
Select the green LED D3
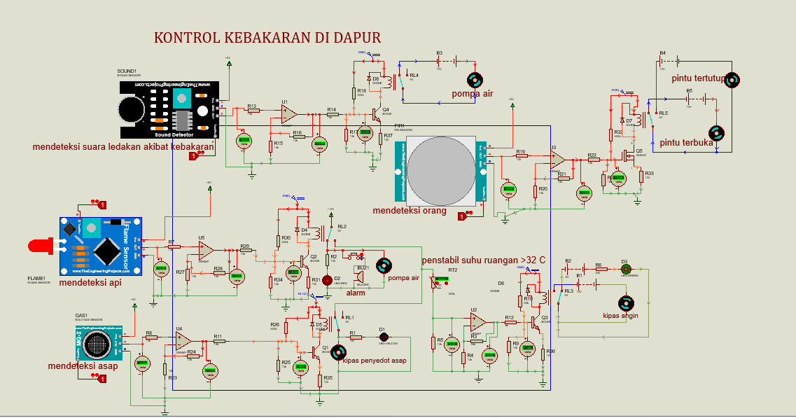pyautogui.click(x=626, y=269)
